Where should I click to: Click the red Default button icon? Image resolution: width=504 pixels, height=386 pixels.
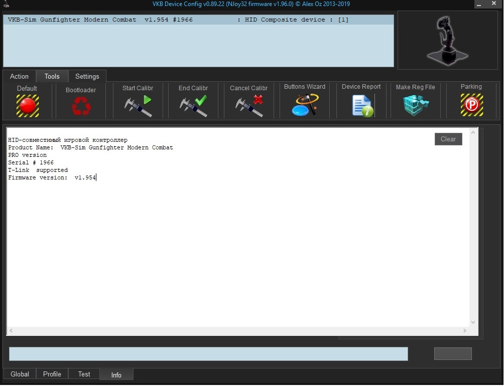click(x=27, y=106)
